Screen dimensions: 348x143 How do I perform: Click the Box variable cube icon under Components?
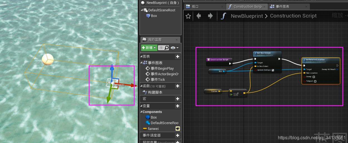148,117
